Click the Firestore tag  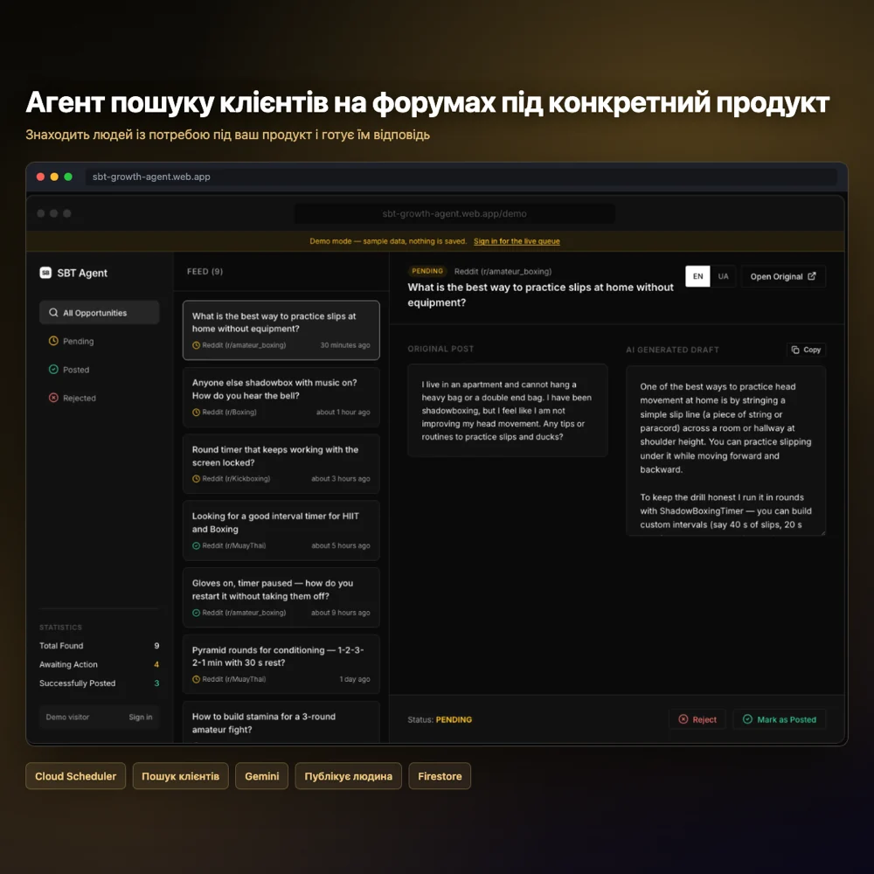point(440,776)
